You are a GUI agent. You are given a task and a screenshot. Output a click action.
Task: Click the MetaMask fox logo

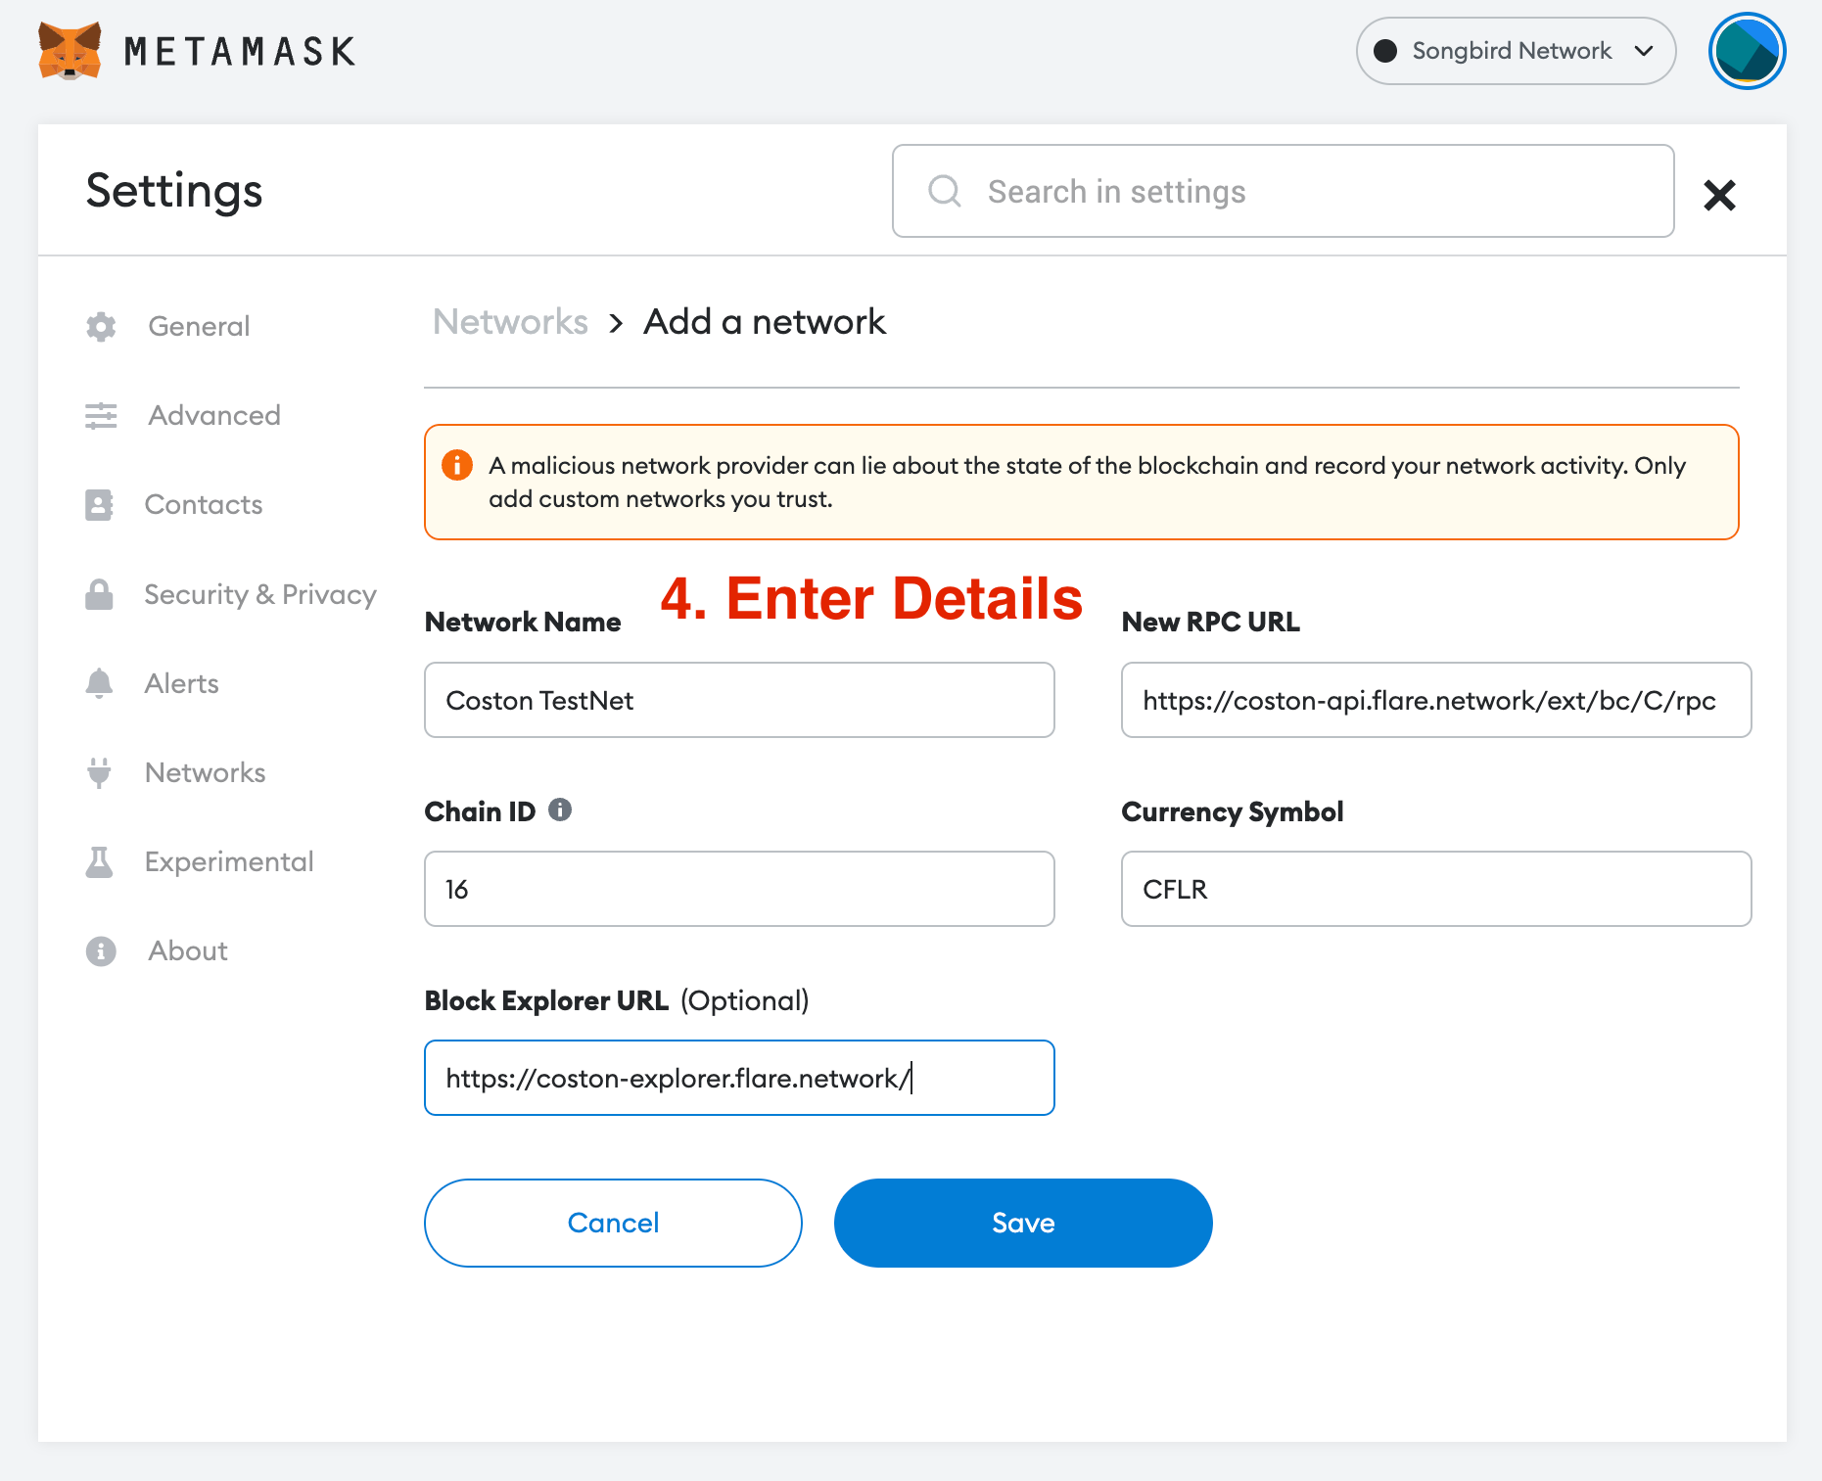point(70,50)
